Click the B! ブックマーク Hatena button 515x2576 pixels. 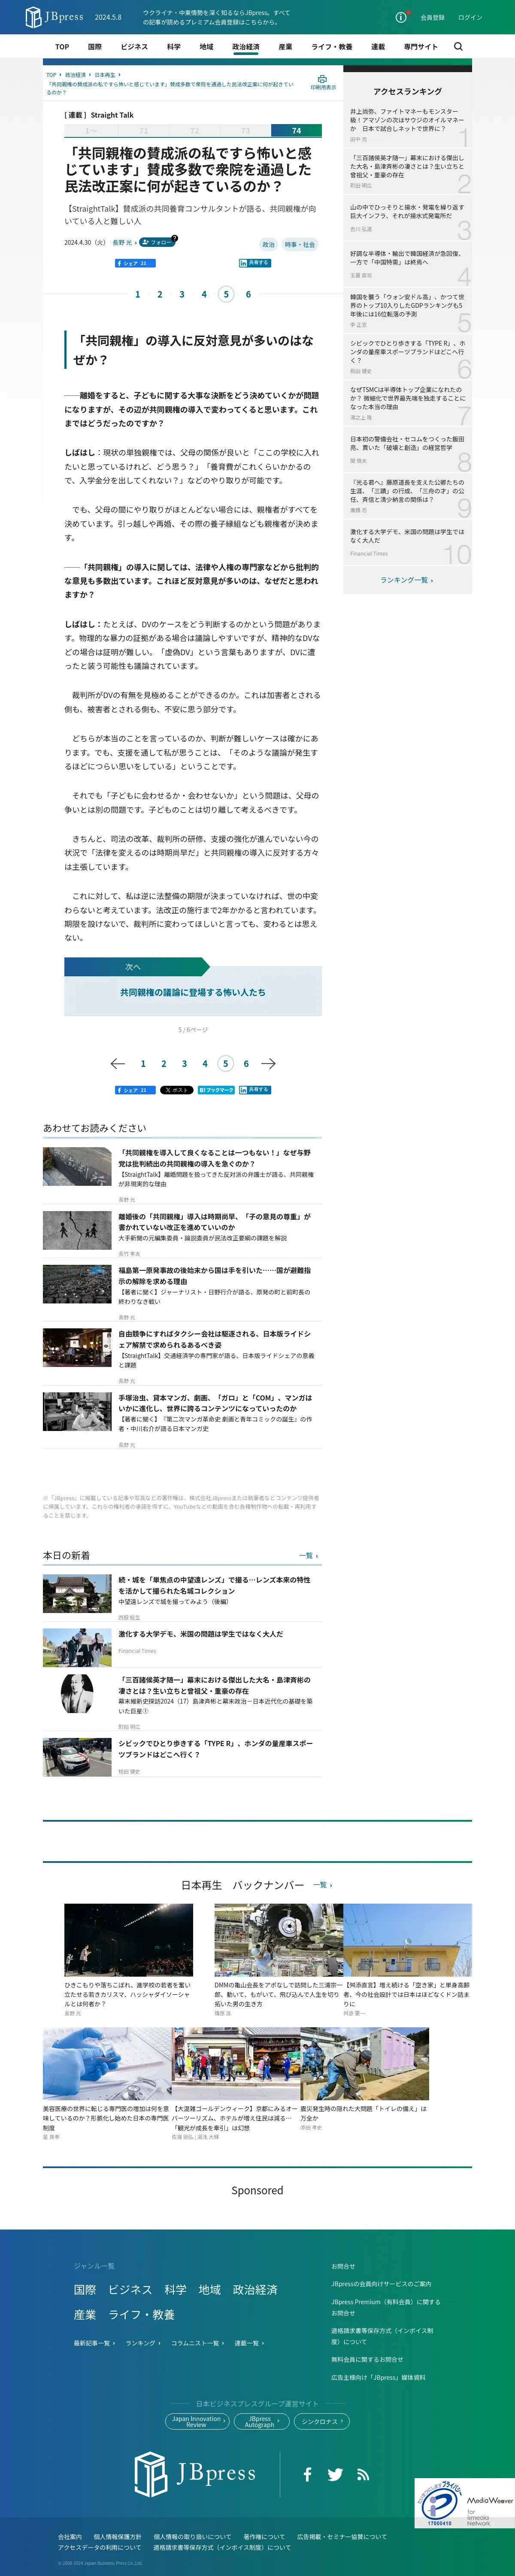(x=216, y=1090)
